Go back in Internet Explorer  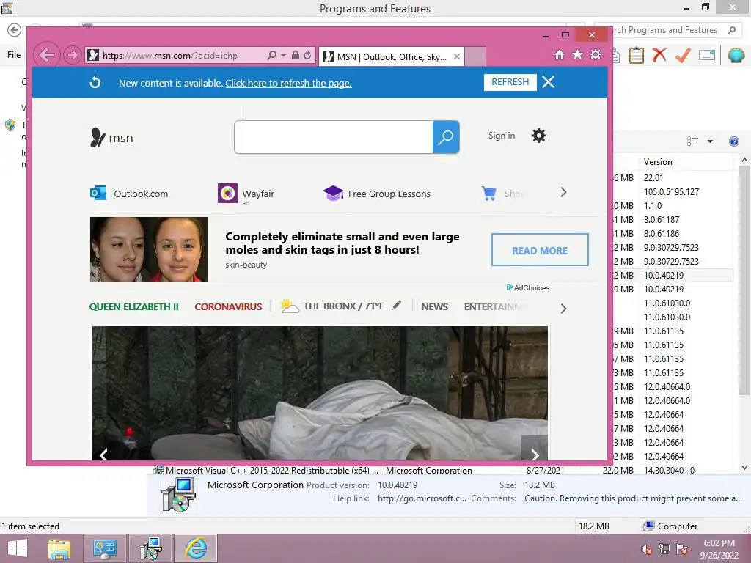(46, 55)
